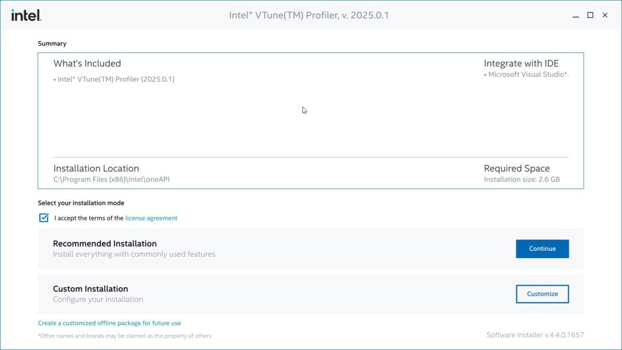Uncheck the license agreement acceptance checkbox
This screenshot has height=350, width=622.
(44, 218)
